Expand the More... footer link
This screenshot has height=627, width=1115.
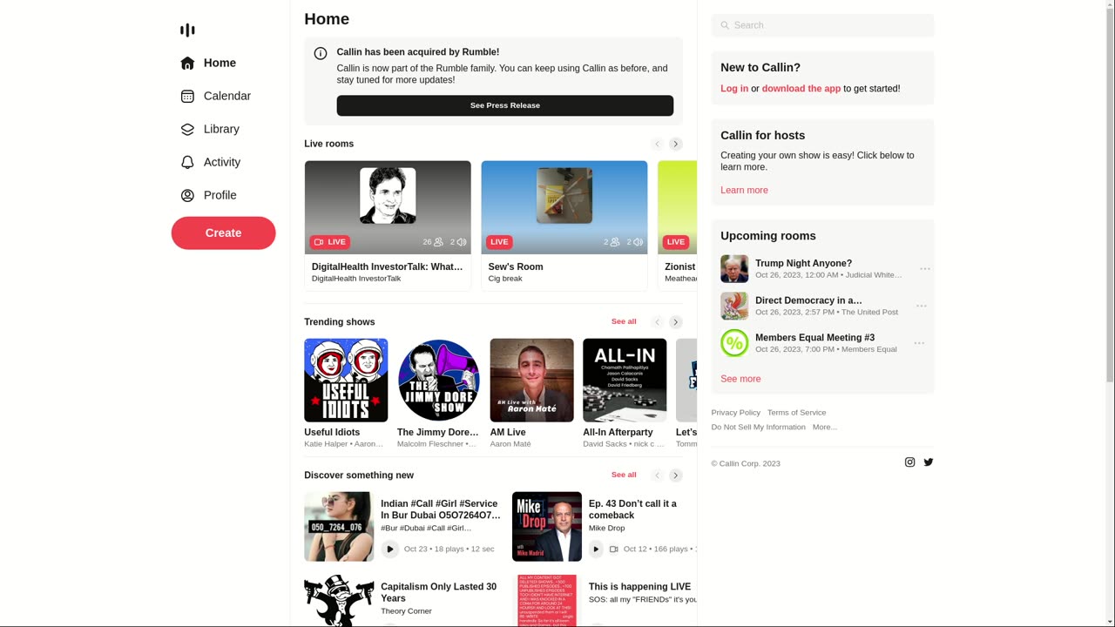click(824, 428)
